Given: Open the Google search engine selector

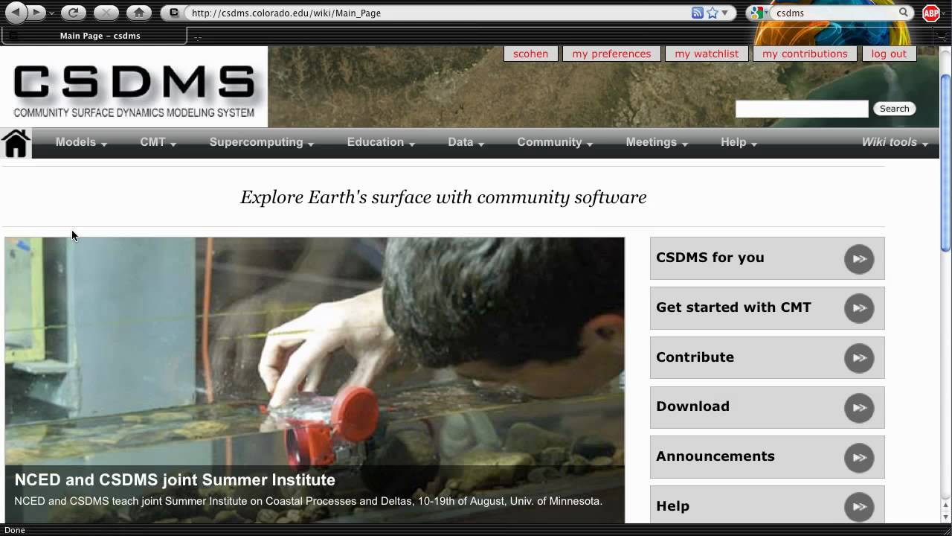Looking at the screenshot, I should coord(759,13).
